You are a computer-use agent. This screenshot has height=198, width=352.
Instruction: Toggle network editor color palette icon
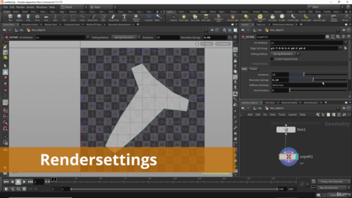click(334, 114)
